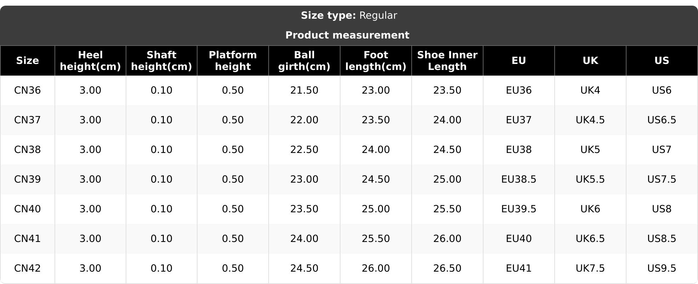The height and width of the screenshot is (284, 698).
Task: Click the Size column header
Action: [x=27, y=61]
